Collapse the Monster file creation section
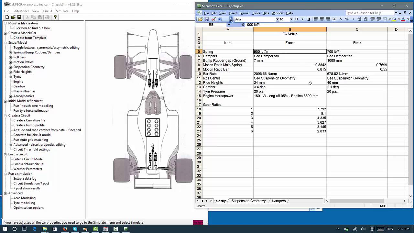Image resolution: width=414 pixels, height=233 pixels. [5, 23]
